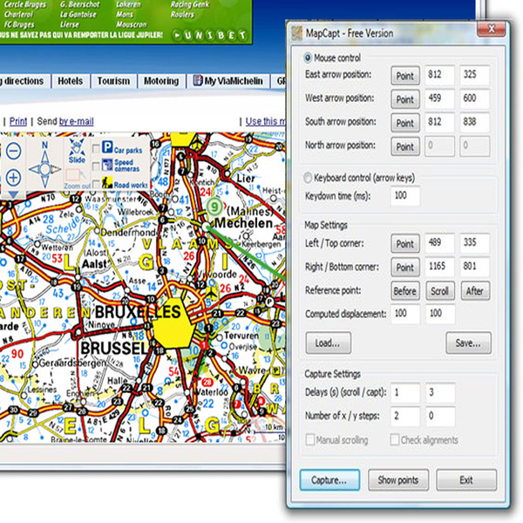Click the compass navigation arrows control
Image resolution: width=523 pixels, height=523 pixels.
pyautogui.click(x=45, y=169)
